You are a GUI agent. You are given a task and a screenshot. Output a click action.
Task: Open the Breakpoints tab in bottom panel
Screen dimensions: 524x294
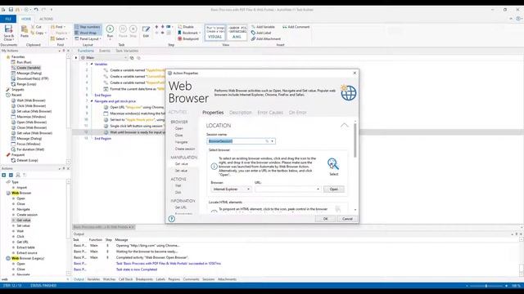click(x=144, y=279)
